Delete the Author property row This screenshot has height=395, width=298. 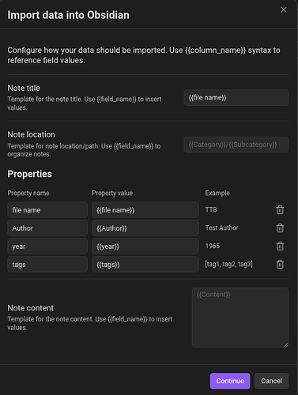tap(280, 228)
